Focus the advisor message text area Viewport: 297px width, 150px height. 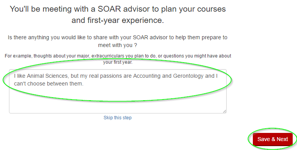coord(118,91)
